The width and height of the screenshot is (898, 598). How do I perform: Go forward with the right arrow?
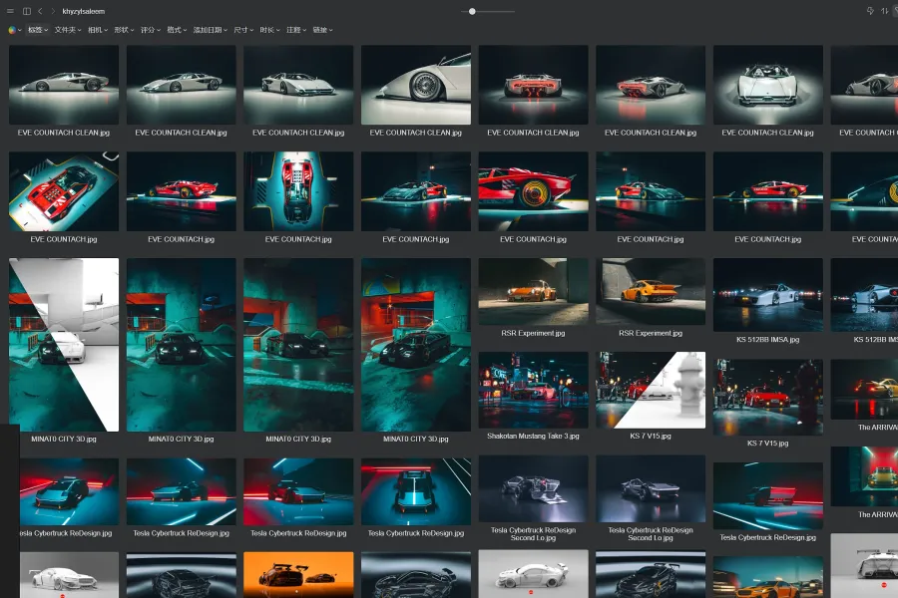point(53,11)
